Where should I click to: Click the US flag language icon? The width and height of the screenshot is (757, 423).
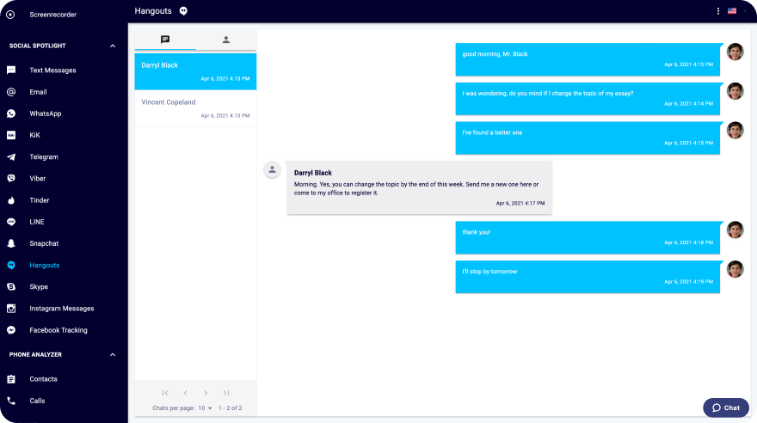[x=732, y=11]
